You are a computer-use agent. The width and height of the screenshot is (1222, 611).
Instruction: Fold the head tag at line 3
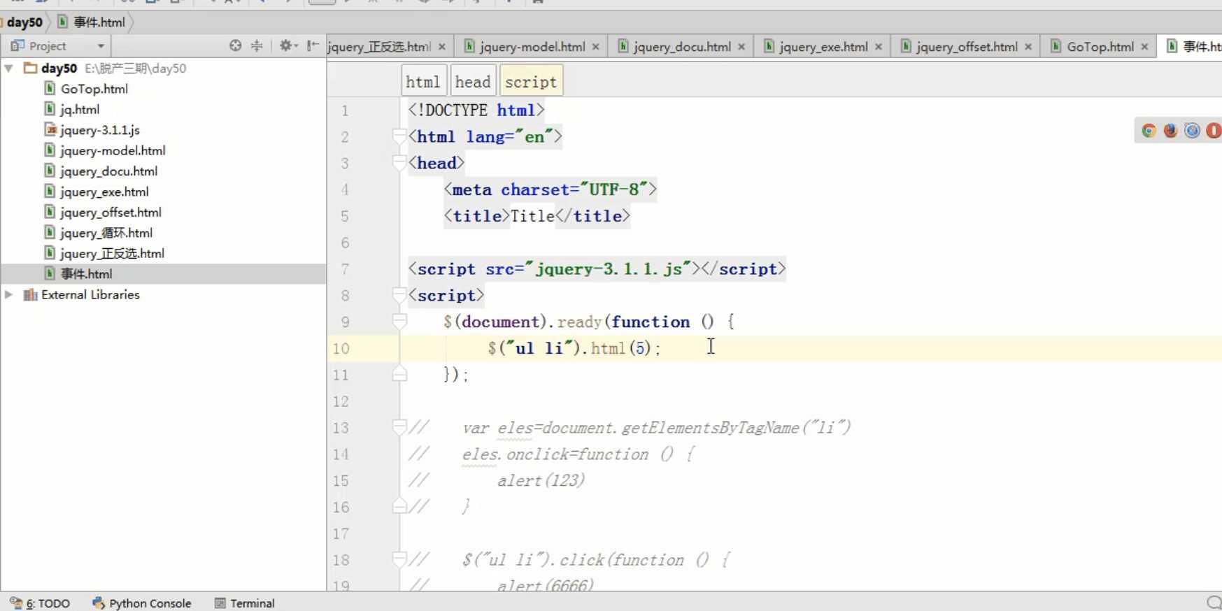point(399,163)
